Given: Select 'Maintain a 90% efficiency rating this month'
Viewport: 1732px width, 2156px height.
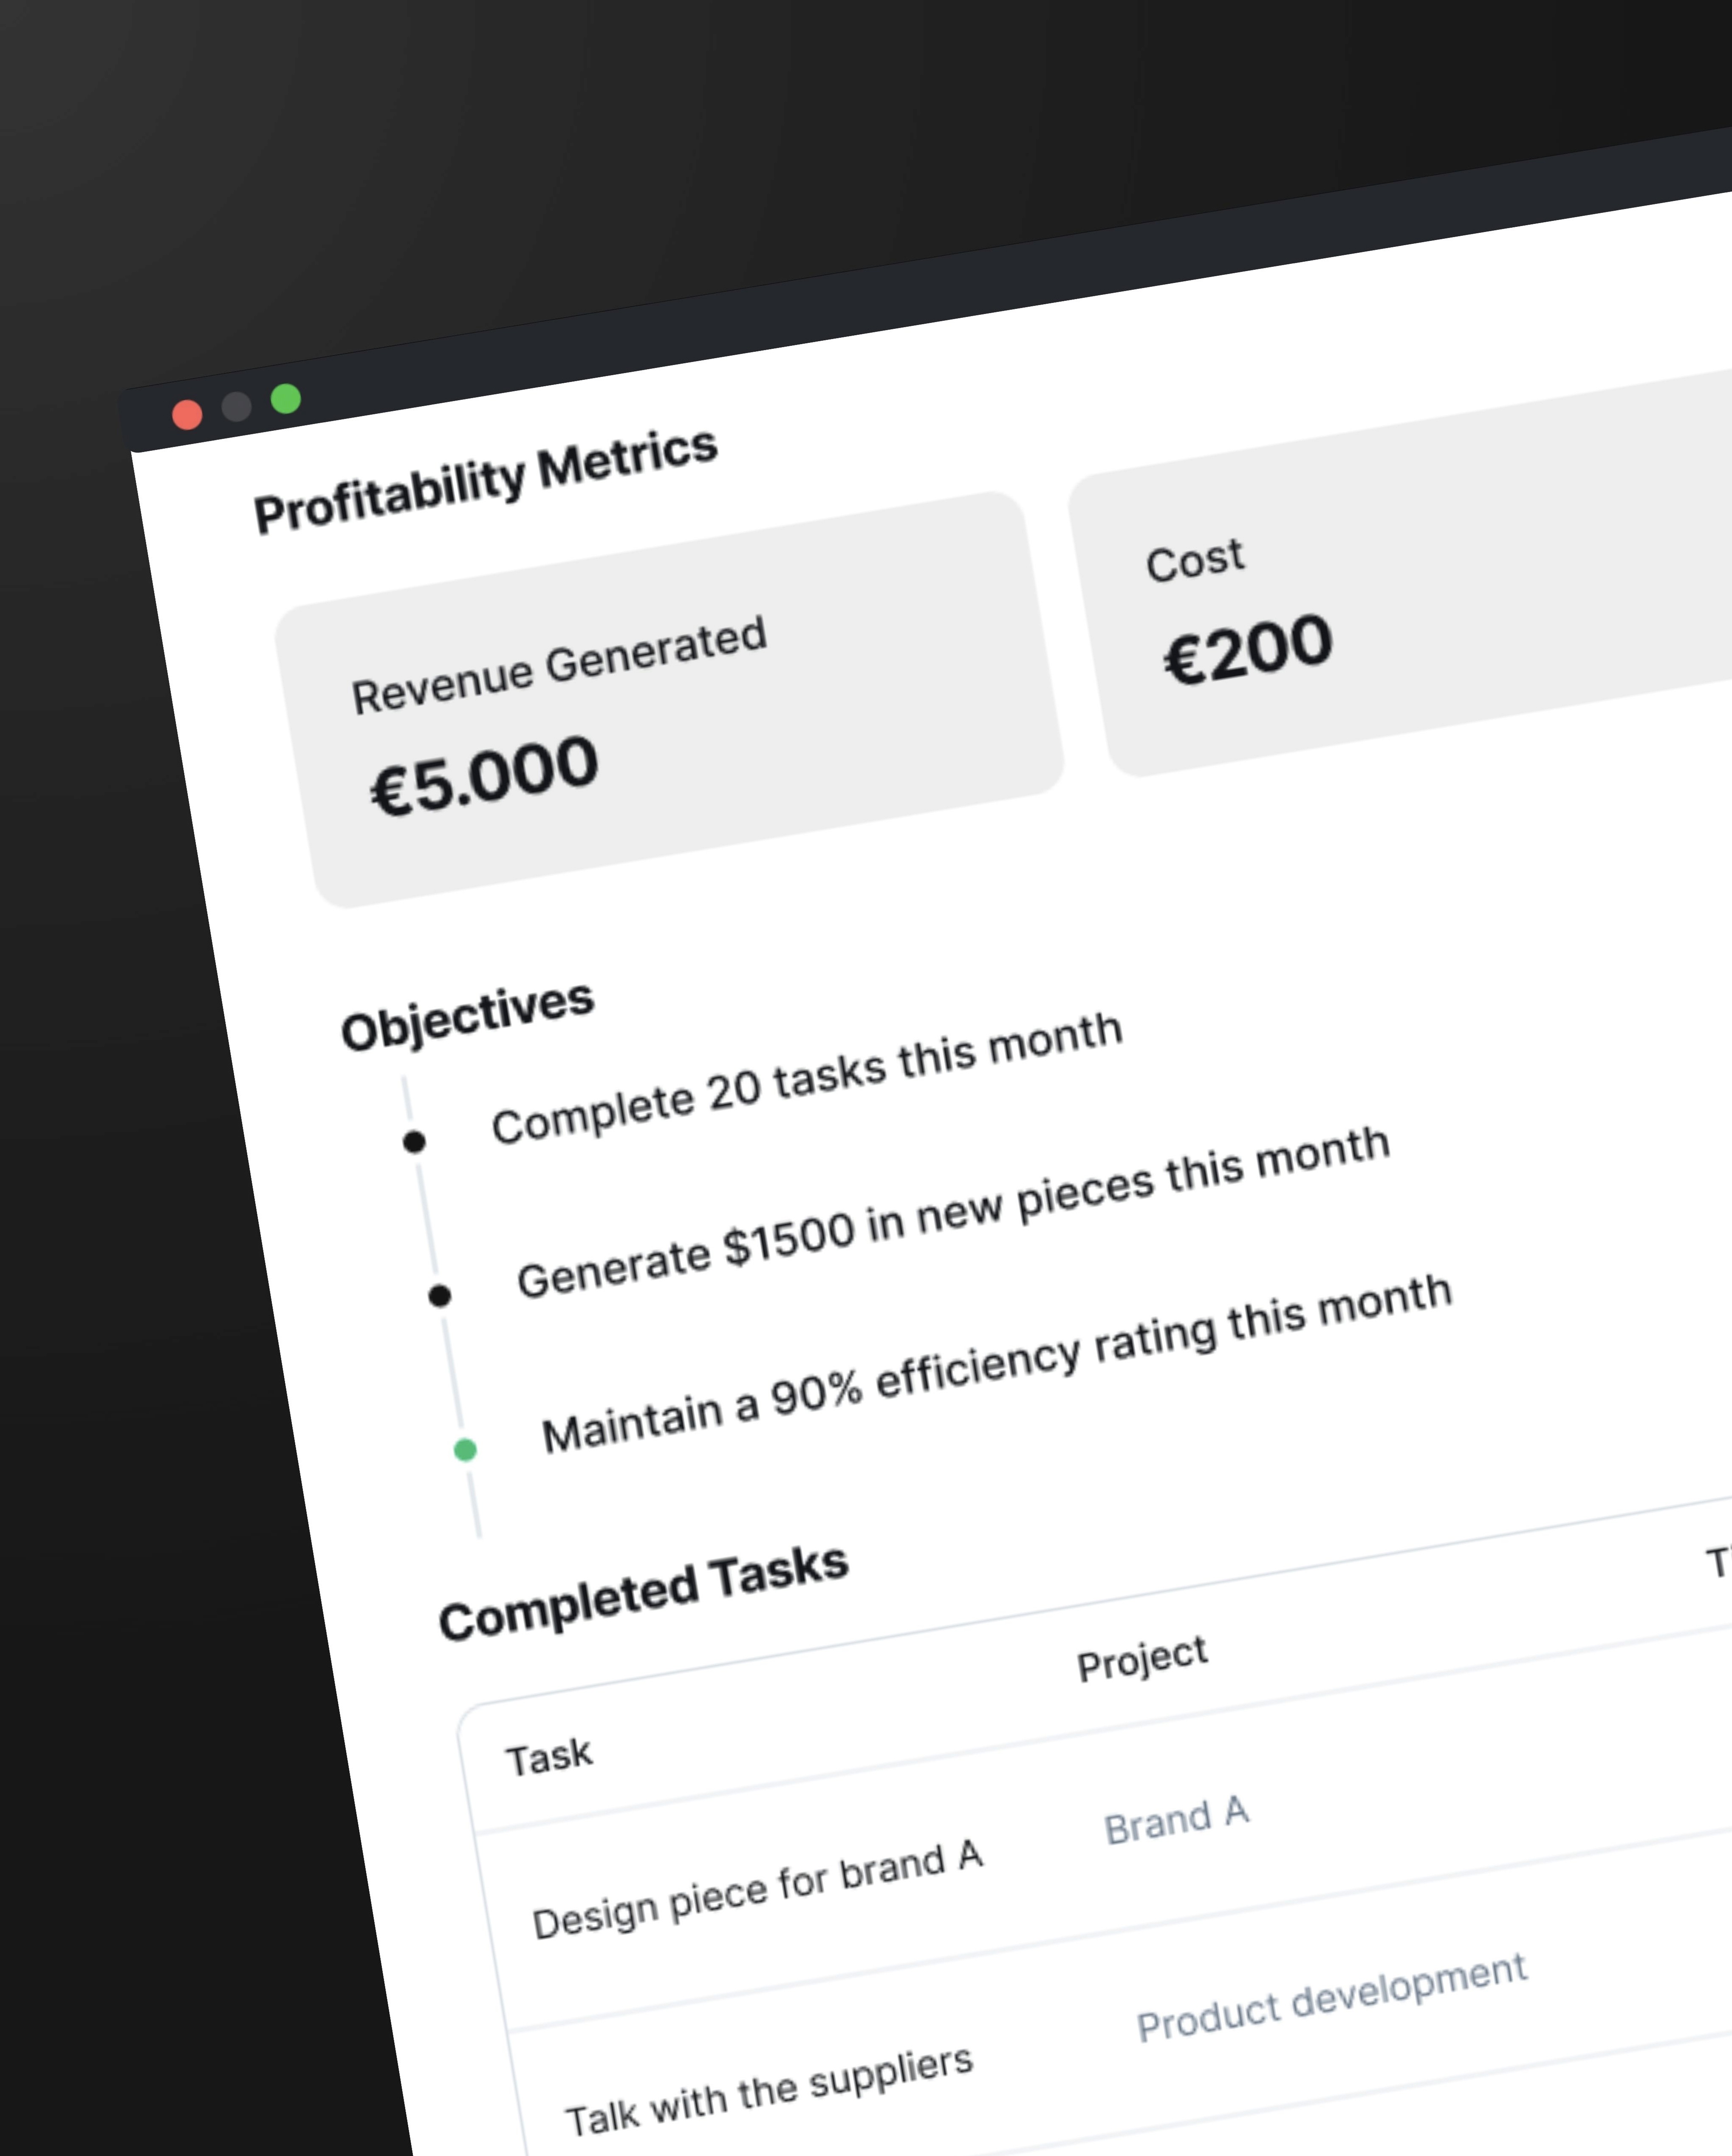Looking at the screenshot, I should tap(997, 1364).
